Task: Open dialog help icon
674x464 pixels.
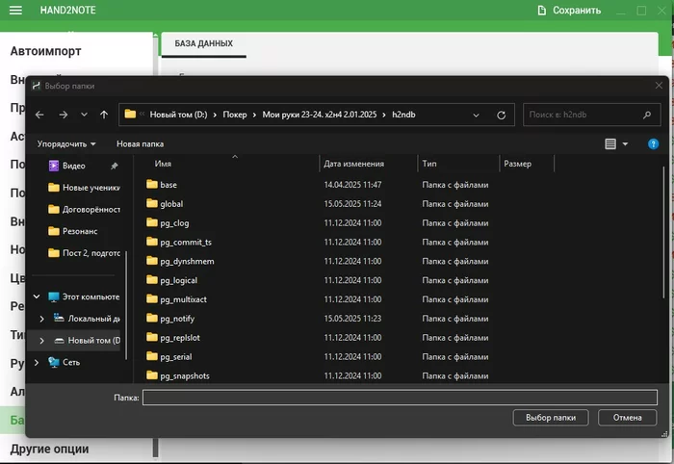Action: pyautogui.click(x=653, y=144)
